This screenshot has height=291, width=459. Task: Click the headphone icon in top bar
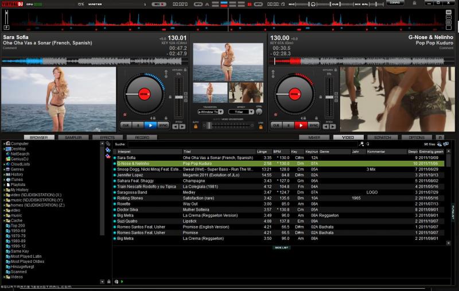coord(313,4)
